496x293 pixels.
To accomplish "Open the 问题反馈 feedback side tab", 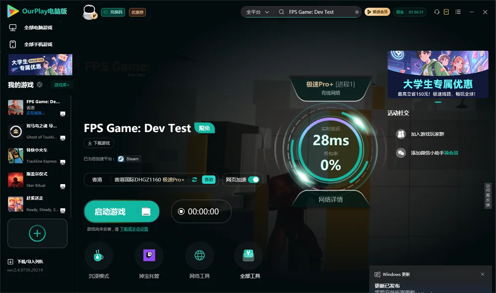I will pyautogui.click(x=488, y=196).
